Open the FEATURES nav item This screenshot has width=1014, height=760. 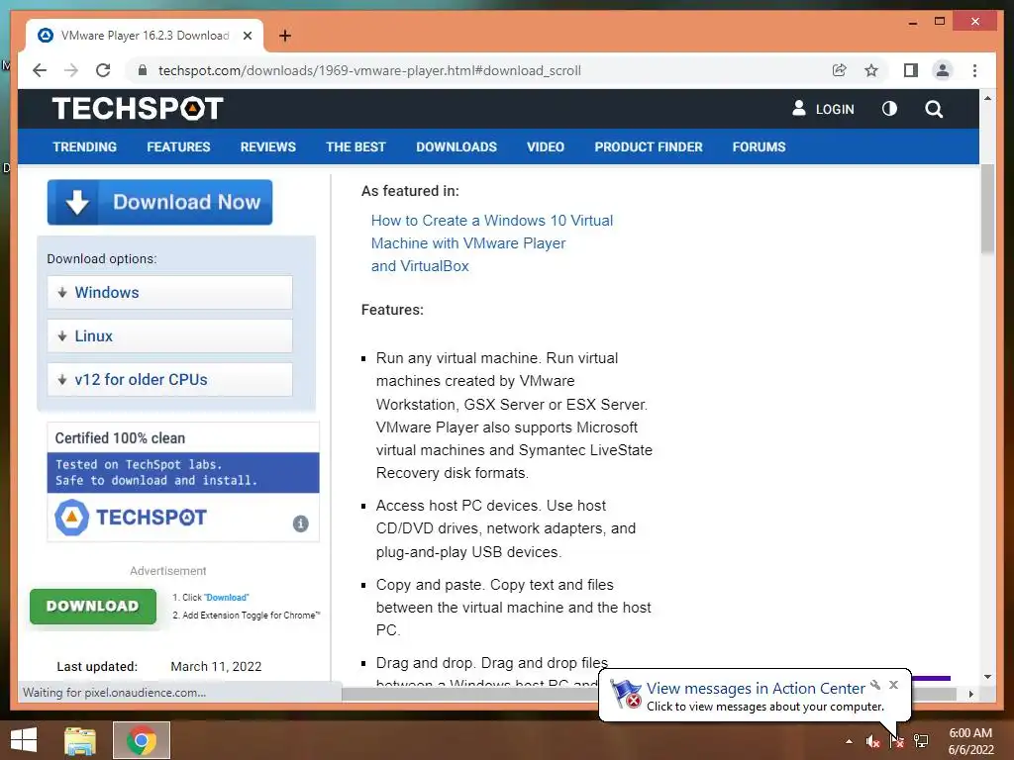[x=178, y=146]
